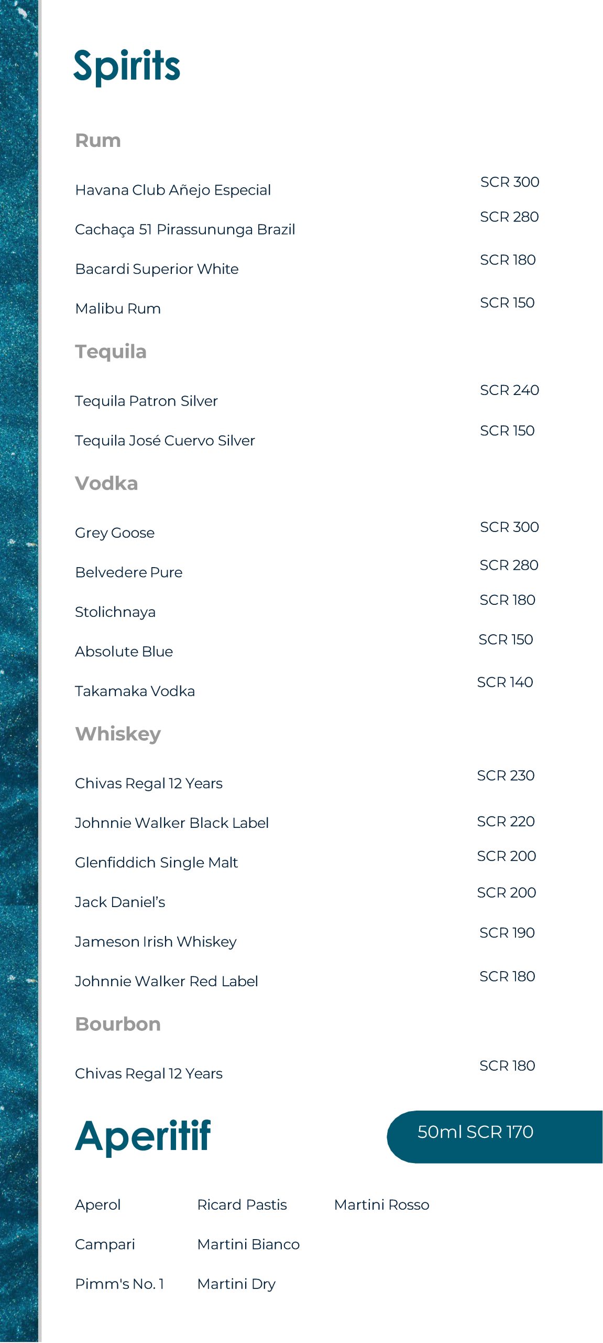Viewport: 603px width, 1343px height.
Task: Click the SCR 240 price
Action: click(509, 390)
